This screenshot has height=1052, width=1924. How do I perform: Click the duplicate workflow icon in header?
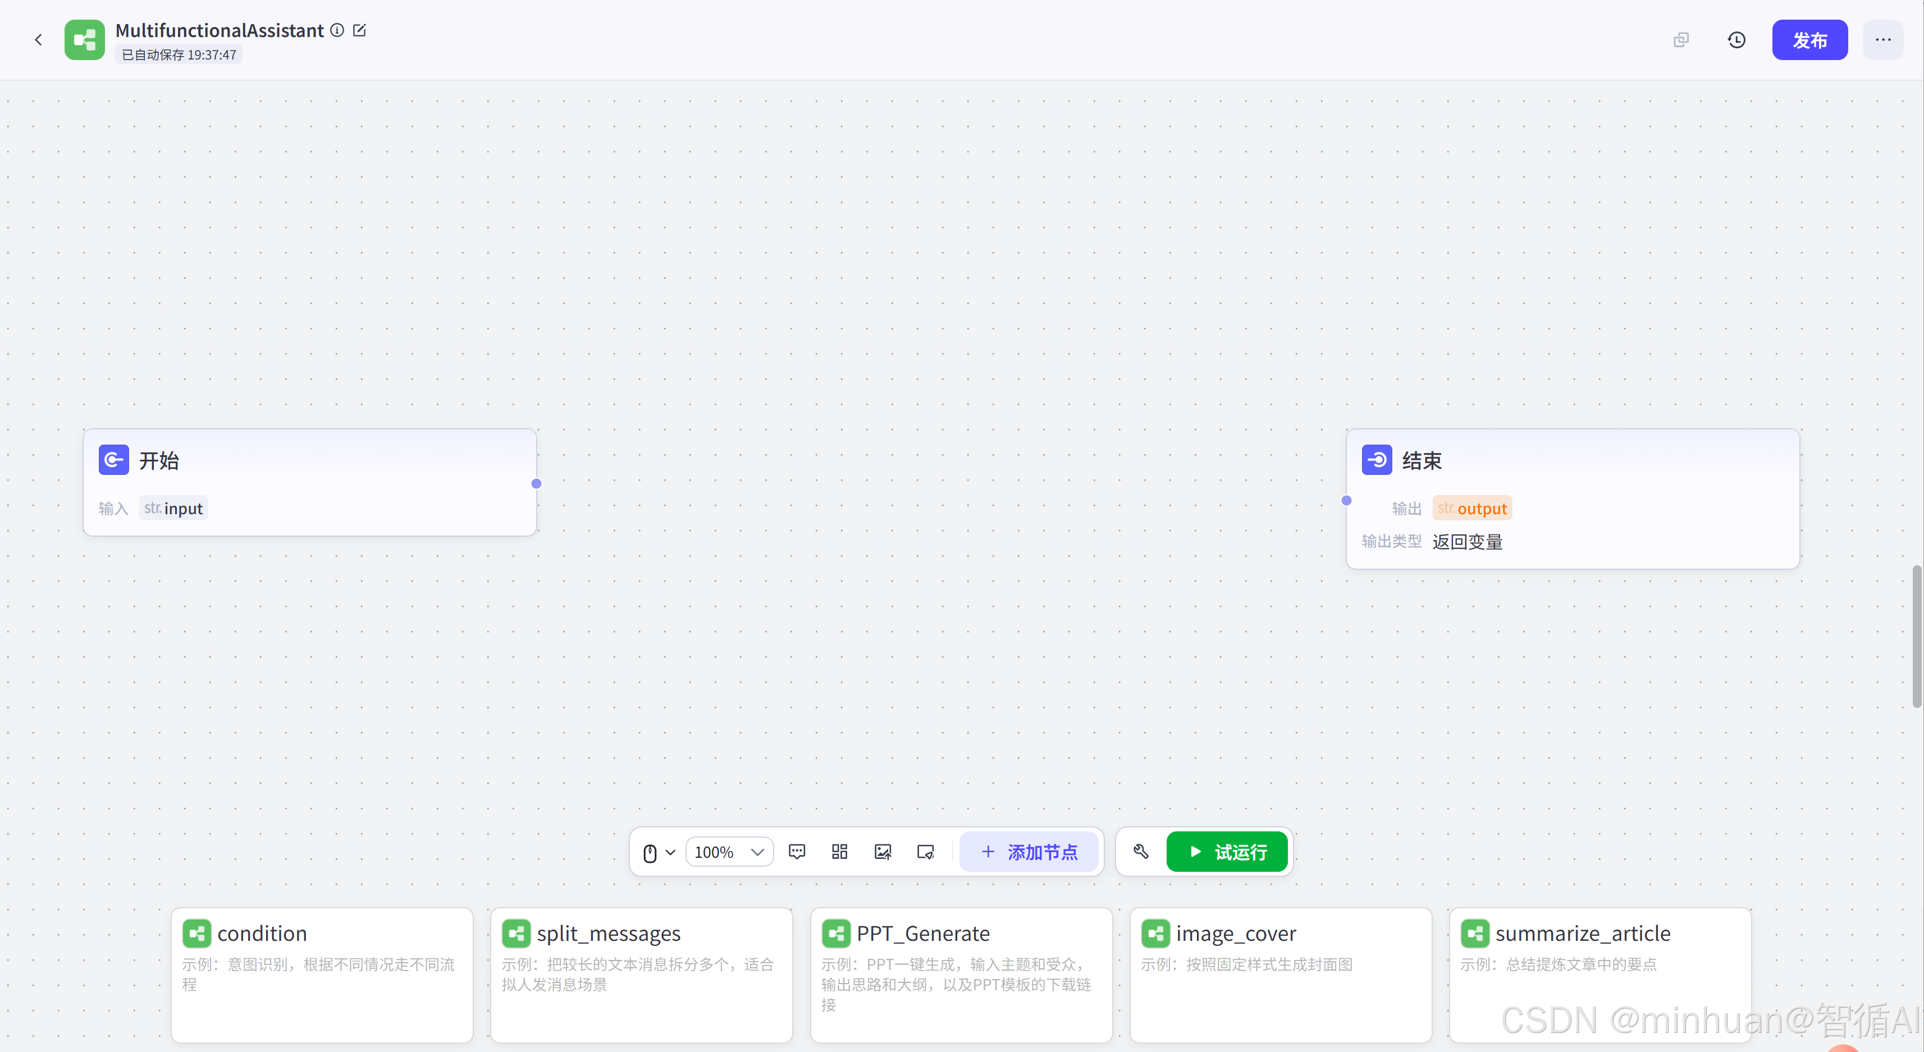tap(1680, 39)
